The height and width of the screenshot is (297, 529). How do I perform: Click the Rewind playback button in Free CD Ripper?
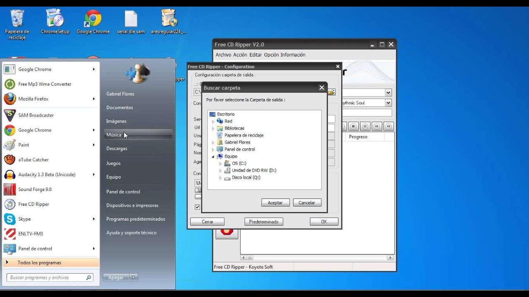(x=376, y=126)
